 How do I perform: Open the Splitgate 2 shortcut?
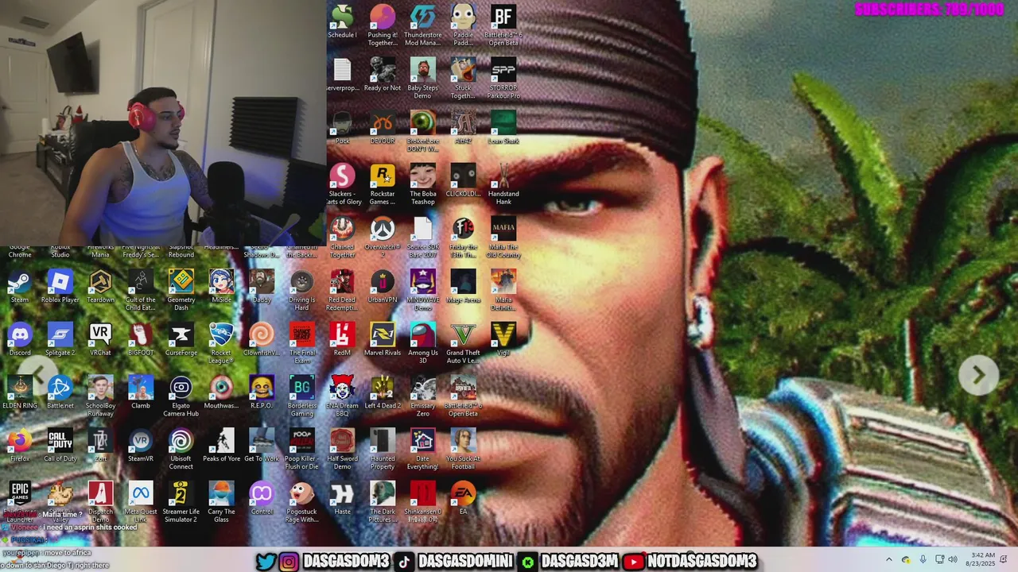click(x=60, y=340)
